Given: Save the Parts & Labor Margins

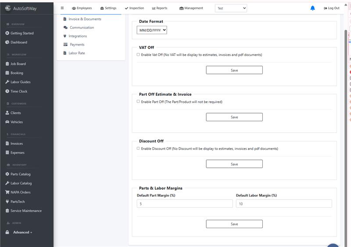Looking at the screenshot, I should point(234,224).
